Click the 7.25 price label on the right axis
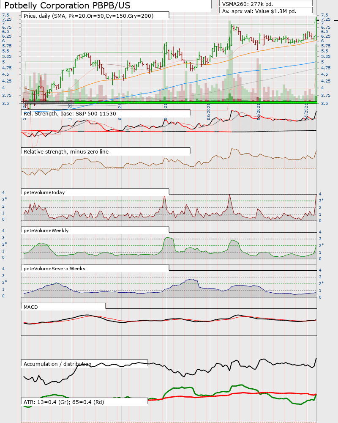The image size is (338, 423). click(x=326, y=19)
